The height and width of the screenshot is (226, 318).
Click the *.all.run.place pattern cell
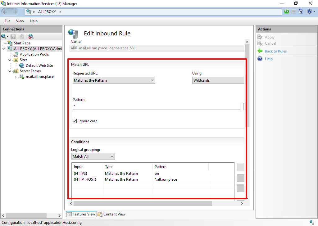166,179
